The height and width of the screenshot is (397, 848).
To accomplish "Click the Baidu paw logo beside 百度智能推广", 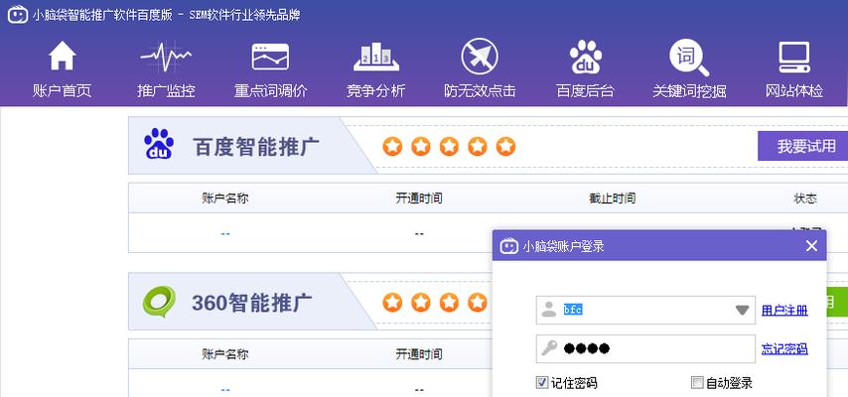I will (x=159, y=144).
